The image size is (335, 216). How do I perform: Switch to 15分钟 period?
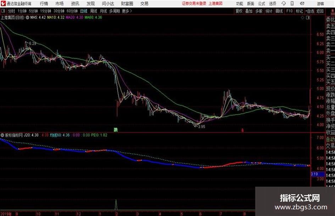click(45, 11)
